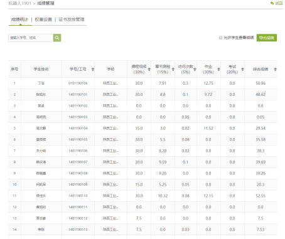Click the return arrow icon at top right
The width and height of the screenshot is (285, 239).
tap(272, 3)
